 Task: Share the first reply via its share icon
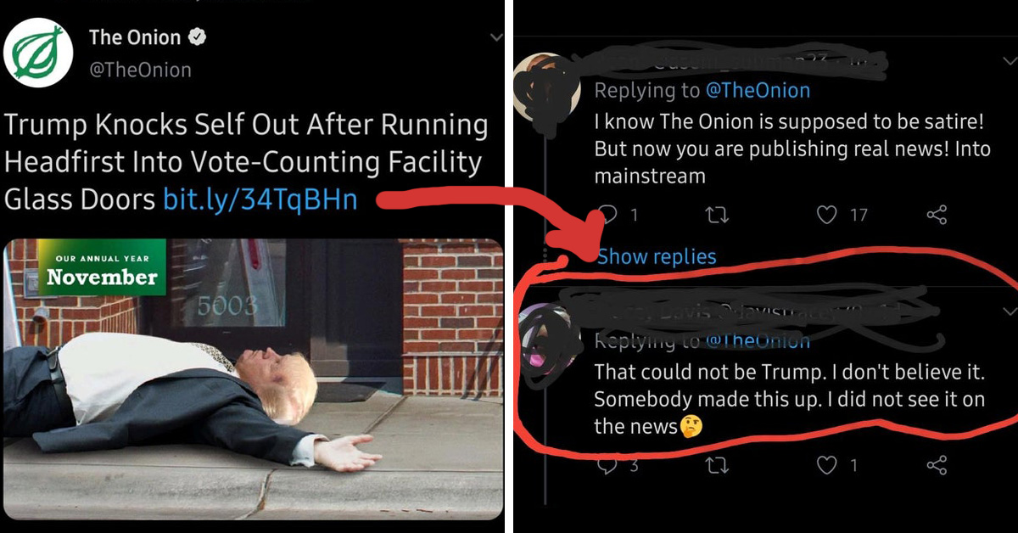937,215
